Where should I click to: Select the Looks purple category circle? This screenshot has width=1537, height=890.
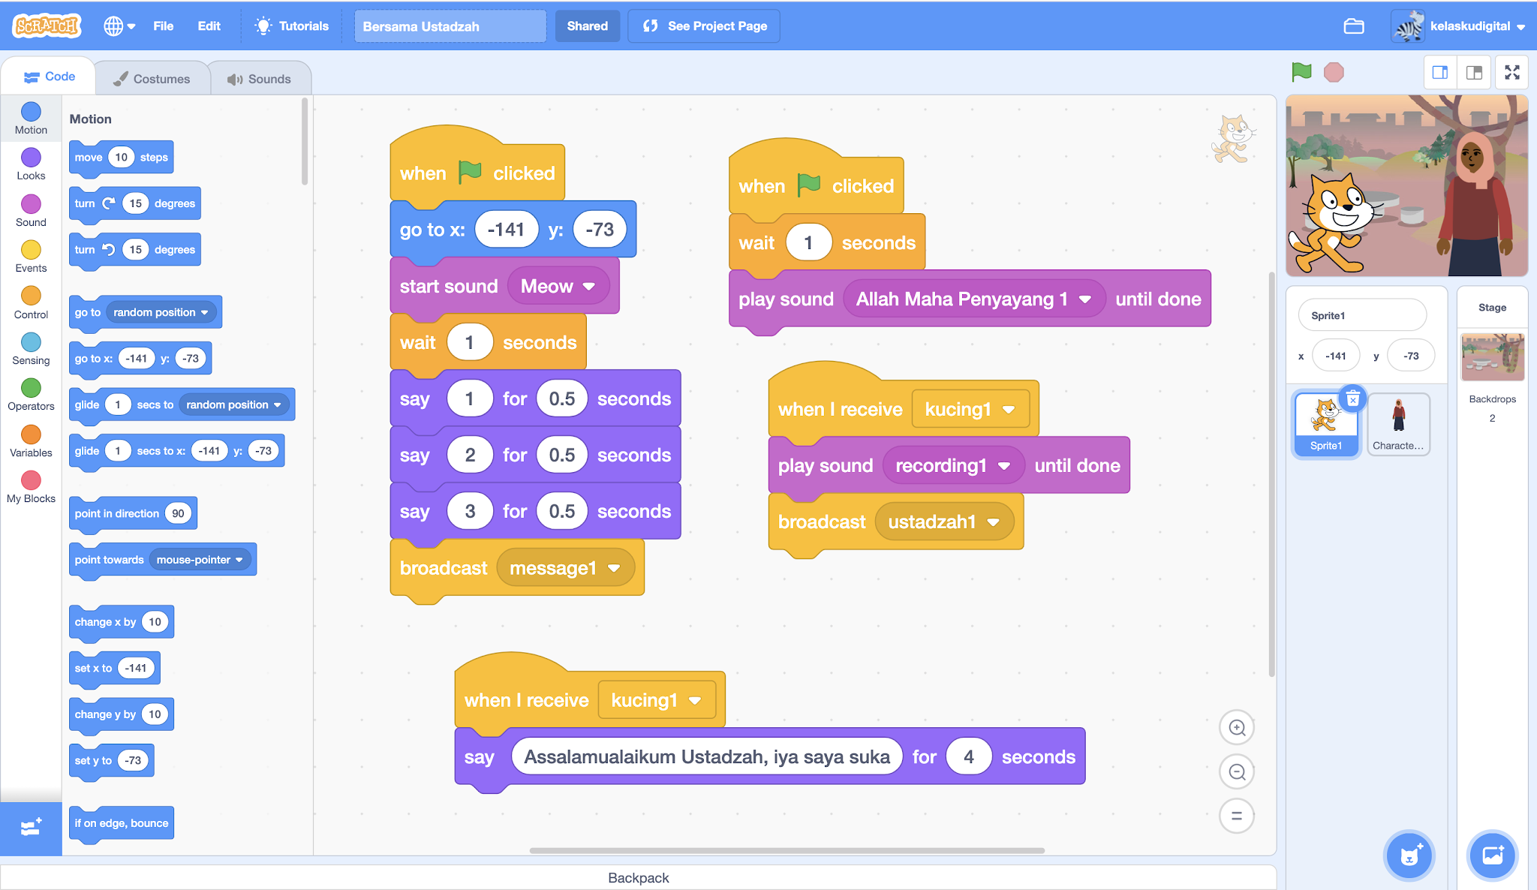tap(31, 158)
